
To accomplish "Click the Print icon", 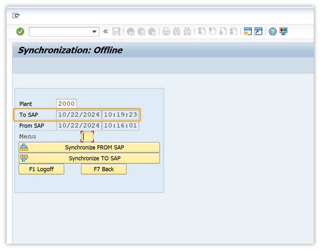I will 166,32.
